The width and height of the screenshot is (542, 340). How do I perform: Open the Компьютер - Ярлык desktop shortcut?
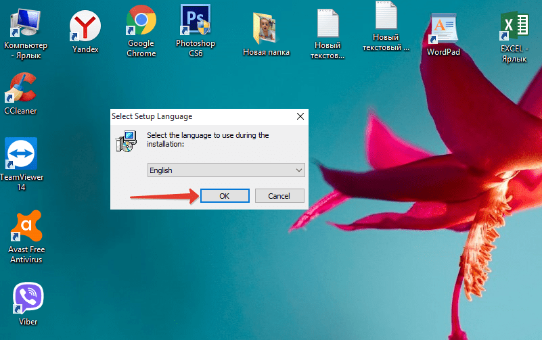(x=25, y=24)
